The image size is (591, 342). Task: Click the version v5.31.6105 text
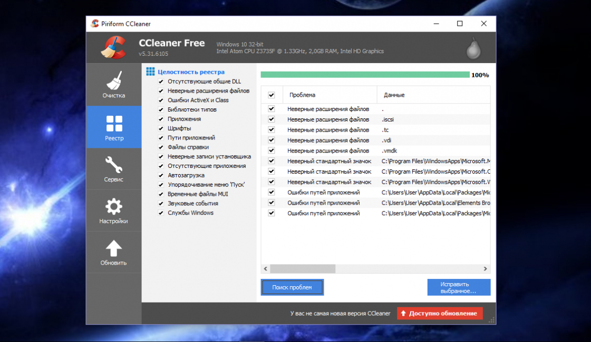(x=153, y=54)
